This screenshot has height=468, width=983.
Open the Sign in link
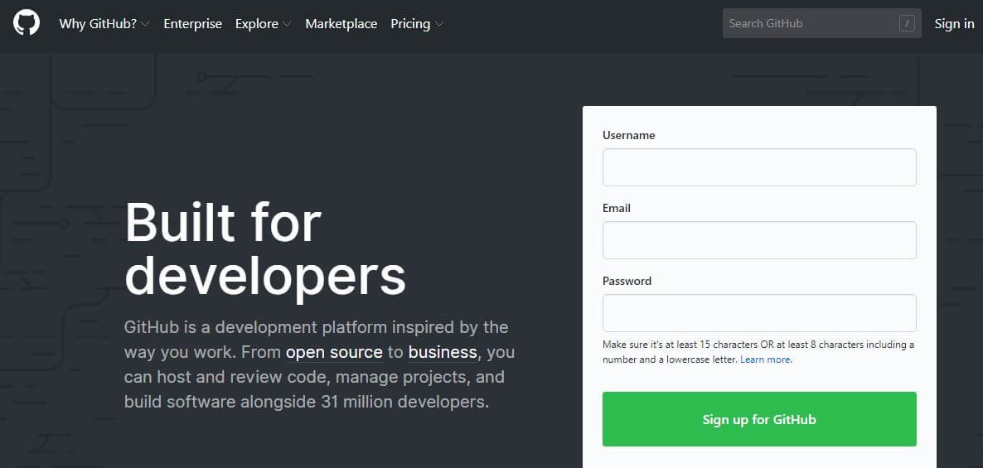(x=954, y=24)
